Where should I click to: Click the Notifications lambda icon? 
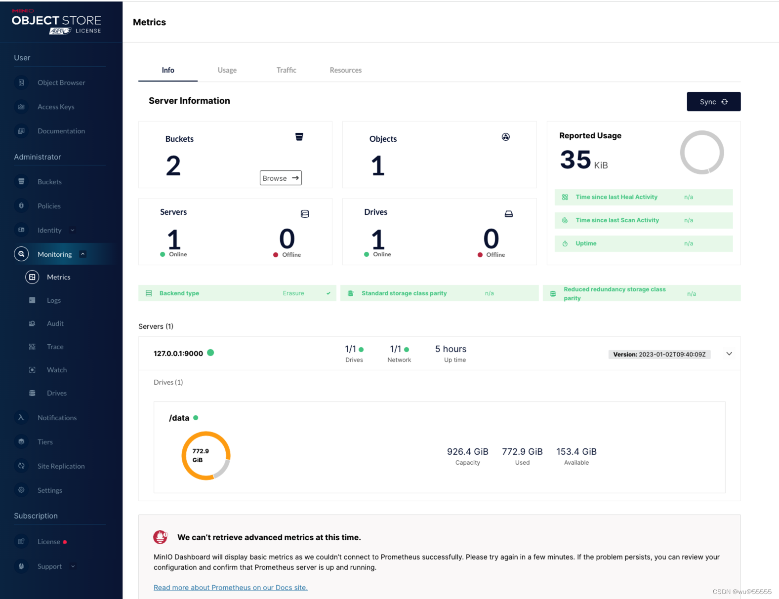click(21, 418)
